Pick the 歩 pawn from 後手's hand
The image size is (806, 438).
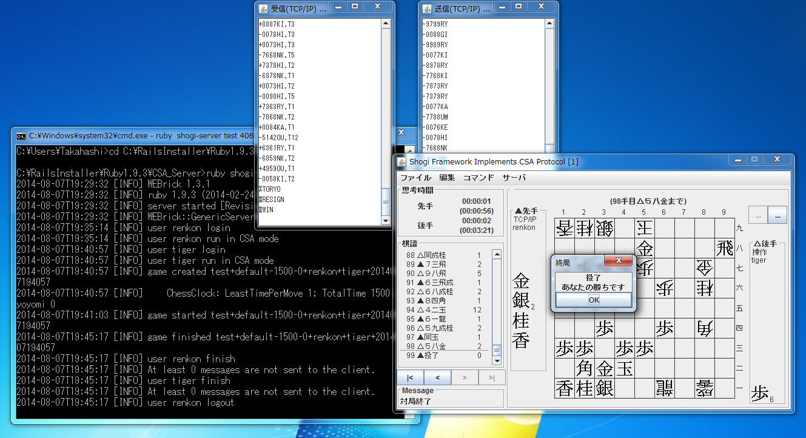(x=760, y=394)
